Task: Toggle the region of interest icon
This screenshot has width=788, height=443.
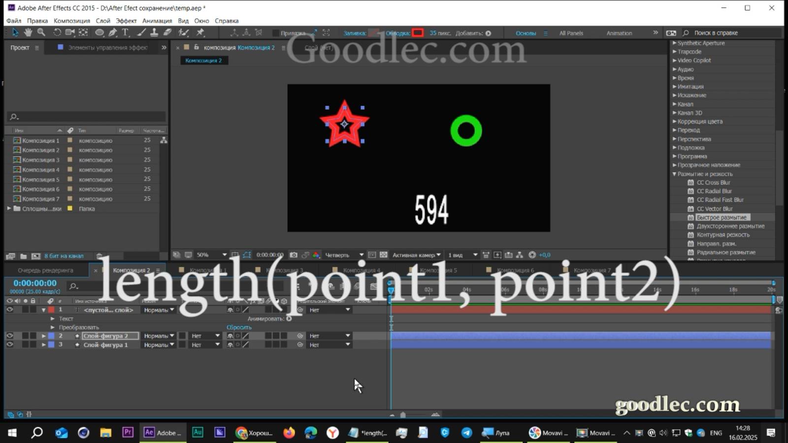Action: [372, 255]
